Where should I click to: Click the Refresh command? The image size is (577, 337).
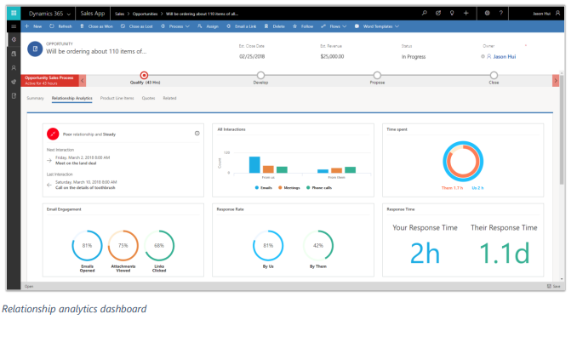coord(60,26)
